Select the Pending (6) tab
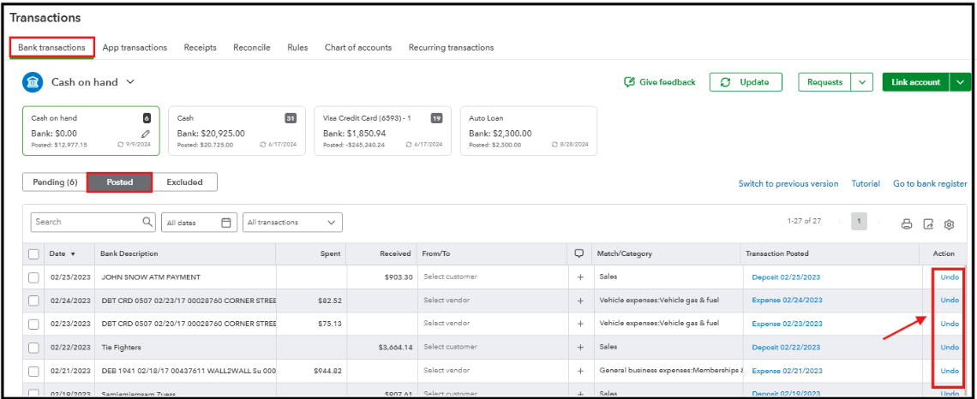 click(x=55, y=182)
